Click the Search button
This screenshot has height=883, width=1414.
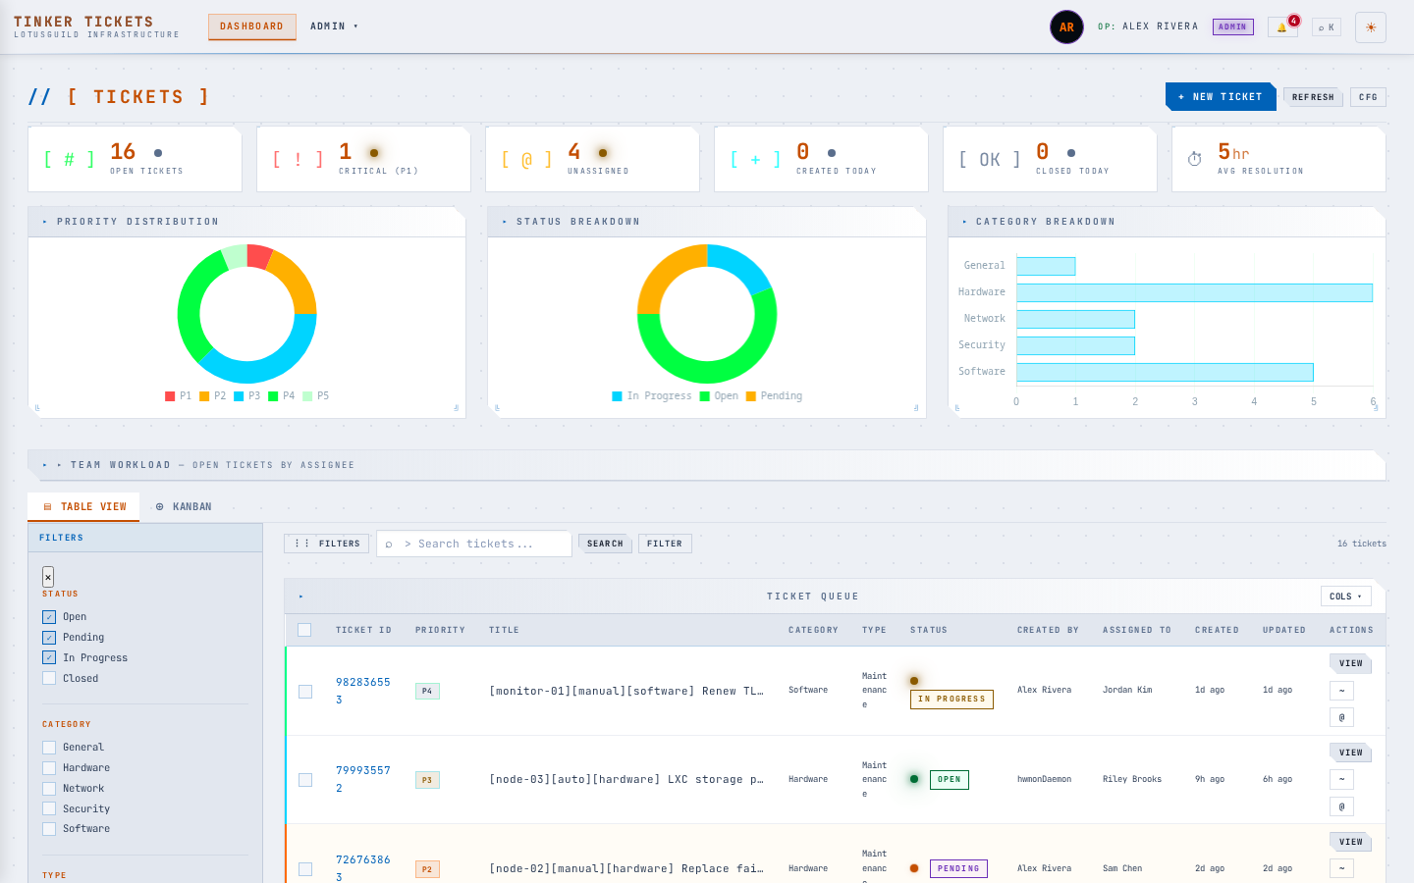(605, 544)
